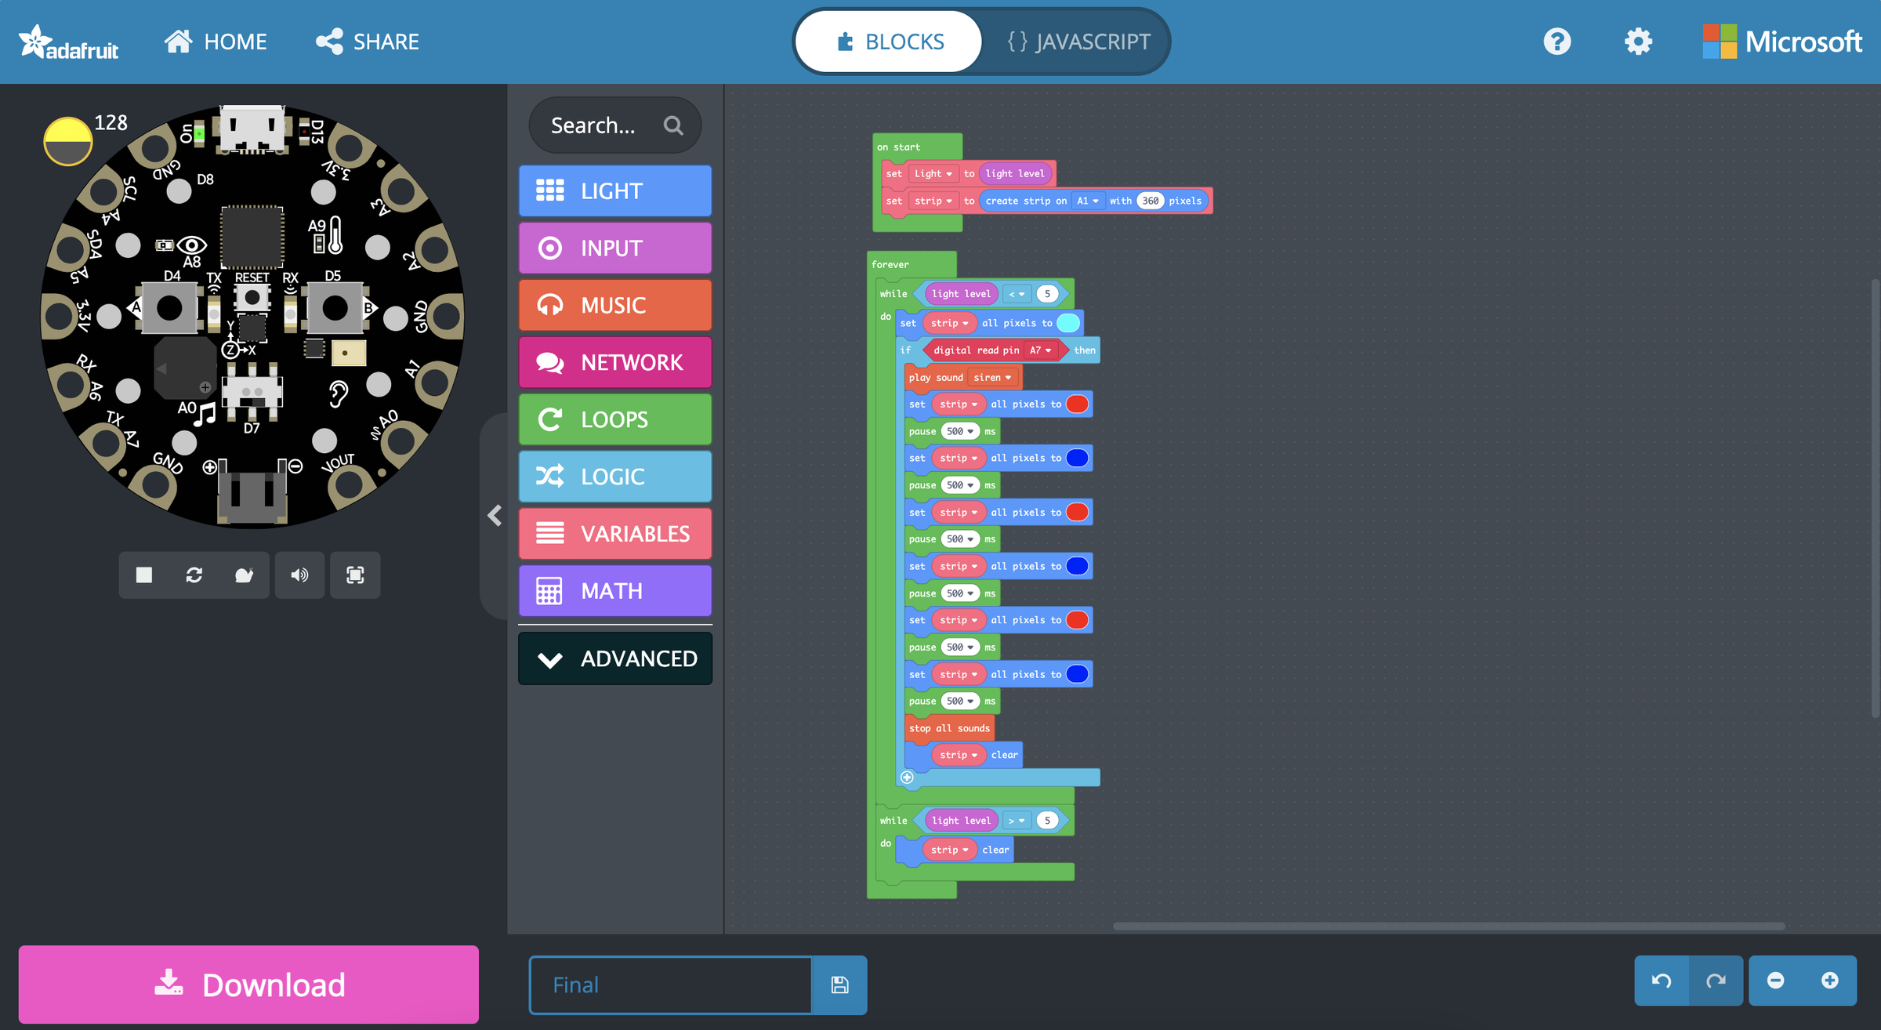Click the save project disk icon
Screen dimensions: 1881x1030
[x=839, y=985]
